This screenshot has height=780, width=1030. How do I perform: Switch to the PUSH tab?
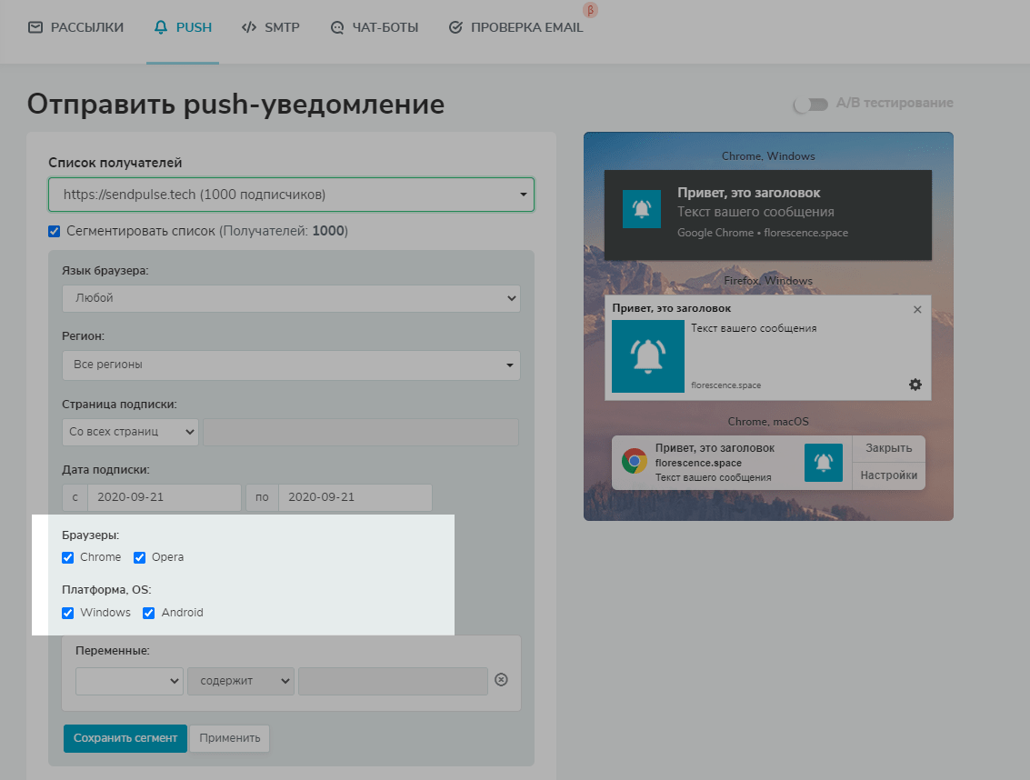183,27
